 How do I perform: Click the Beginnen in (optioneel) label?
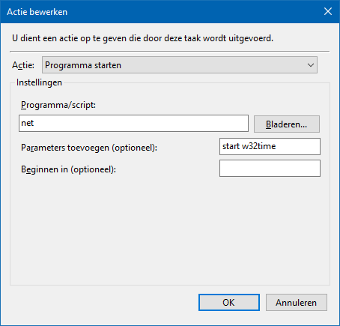coord(68,169)
